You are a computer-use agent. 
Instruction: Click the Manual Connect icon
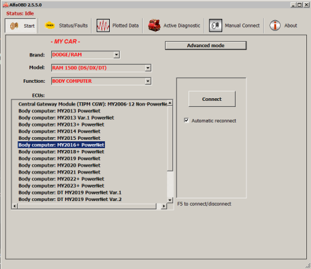click(215, 26)
